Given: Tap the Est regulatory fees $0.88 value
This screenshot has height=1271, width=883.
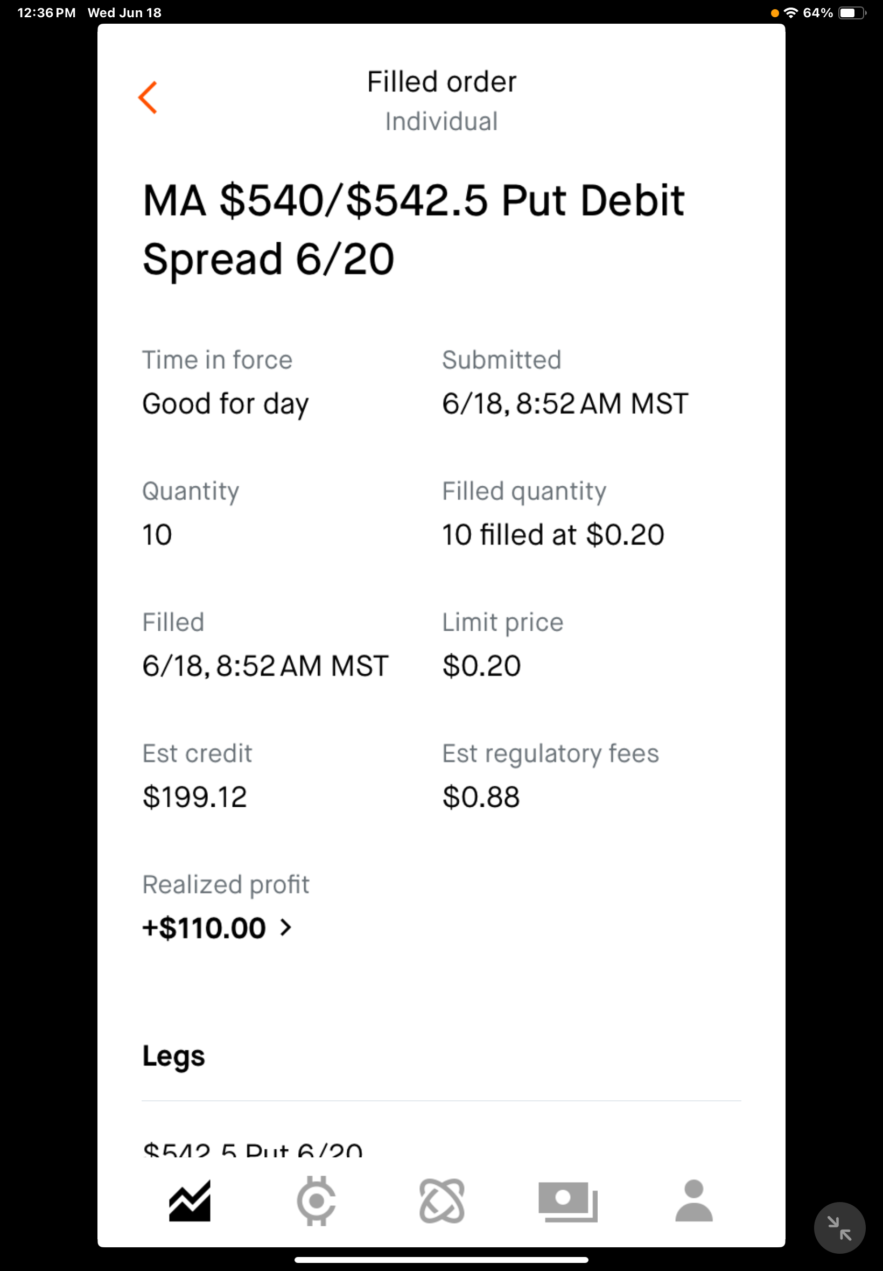Looking at the screenshot, I should pos(481,797).
